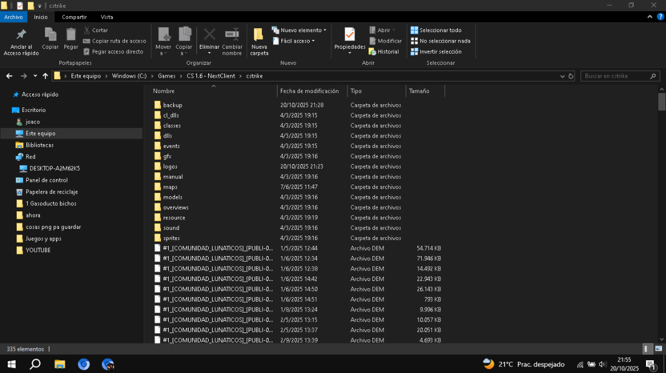Open the Archivo menu tab
666x373 pixels.
coord(13,17)
